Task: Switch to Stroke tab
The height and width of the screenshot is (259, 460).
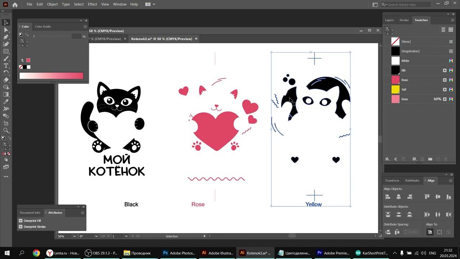Action: point(404,20)
